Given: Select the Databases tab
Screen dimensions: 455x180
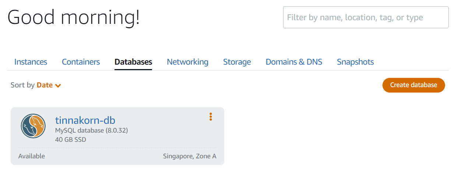Looking at the screenshot, I should (133, 62).
